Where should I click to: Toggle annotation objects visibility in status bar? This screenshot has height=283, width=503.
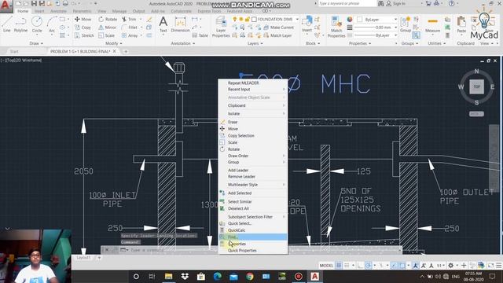point(416,266)
